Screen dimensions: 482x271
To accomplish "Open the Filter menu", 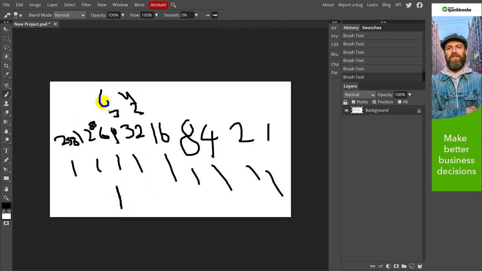I will coord(86,5).
